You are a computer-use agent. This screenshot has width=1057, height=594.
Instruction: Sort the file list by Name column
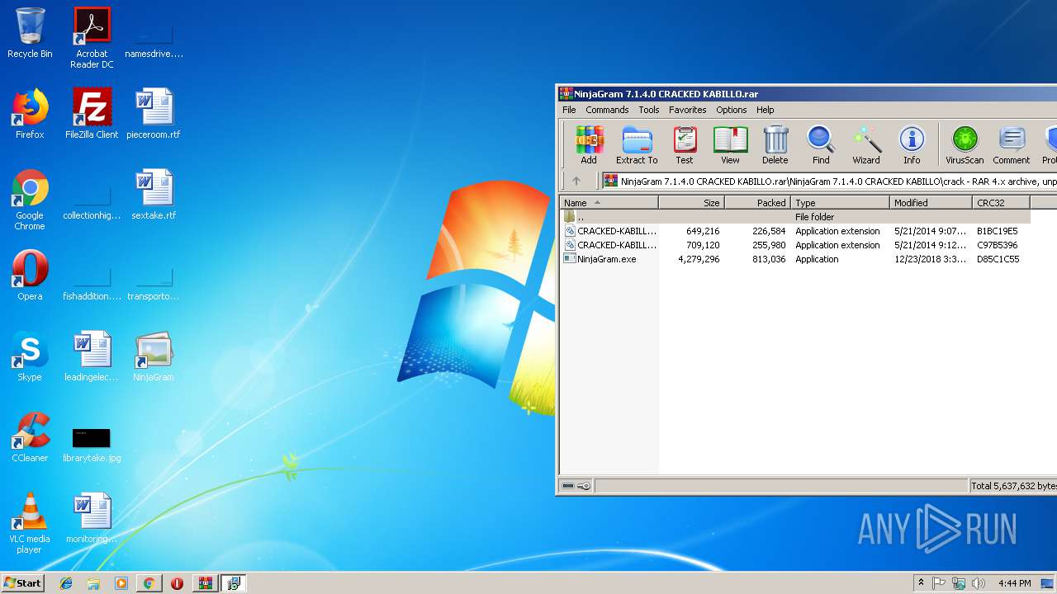coord(609,202)
